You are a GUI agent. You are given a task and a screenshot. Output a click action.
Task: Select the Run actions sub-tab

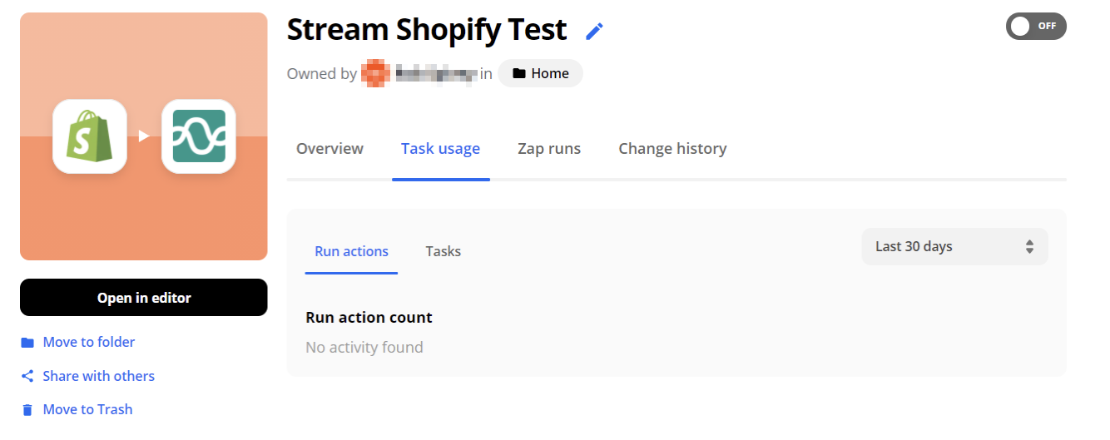click(x=351, y=251)
